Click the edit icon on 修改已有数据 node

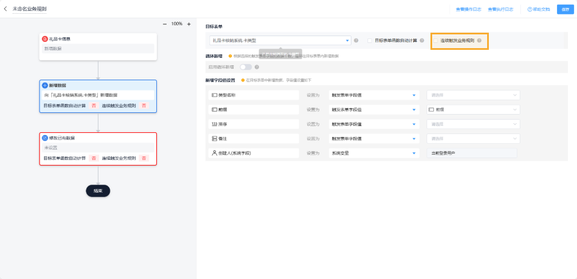click(x=45, y=138)
